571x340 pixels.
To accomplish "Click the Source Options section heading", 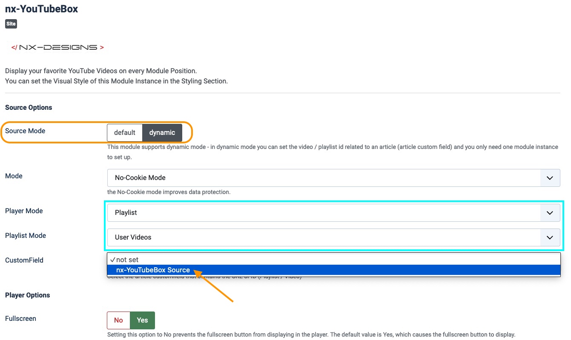I will pyautogui.click(x=29, y=108).
